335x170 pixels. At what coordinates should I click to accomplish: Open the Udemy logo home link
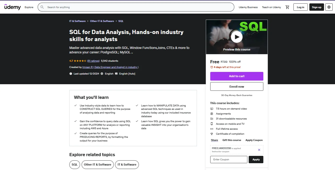pos(12,7)
